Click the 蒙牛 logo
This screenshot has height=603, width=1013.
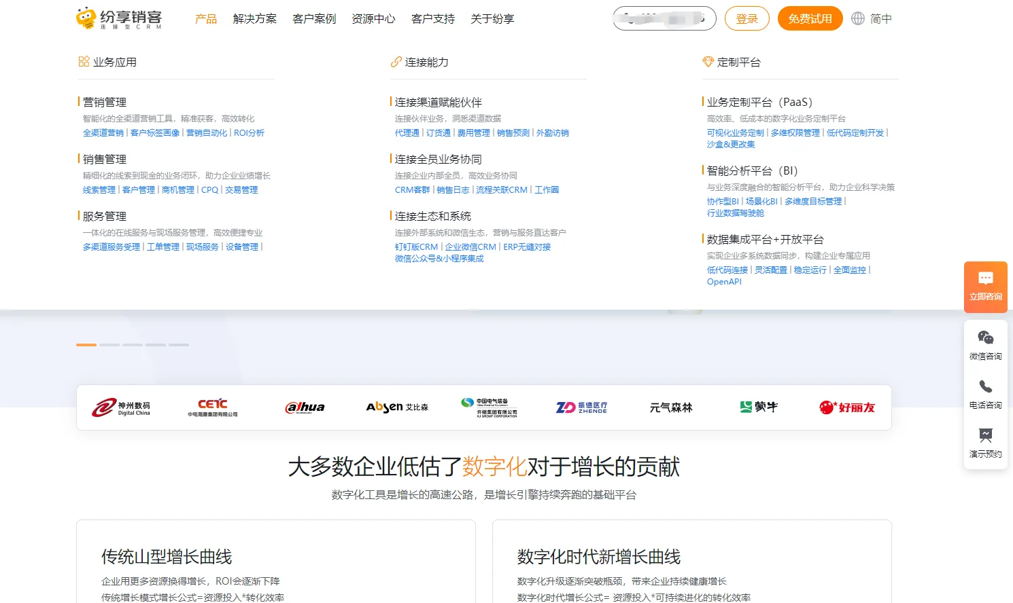(x=759, y=407)
